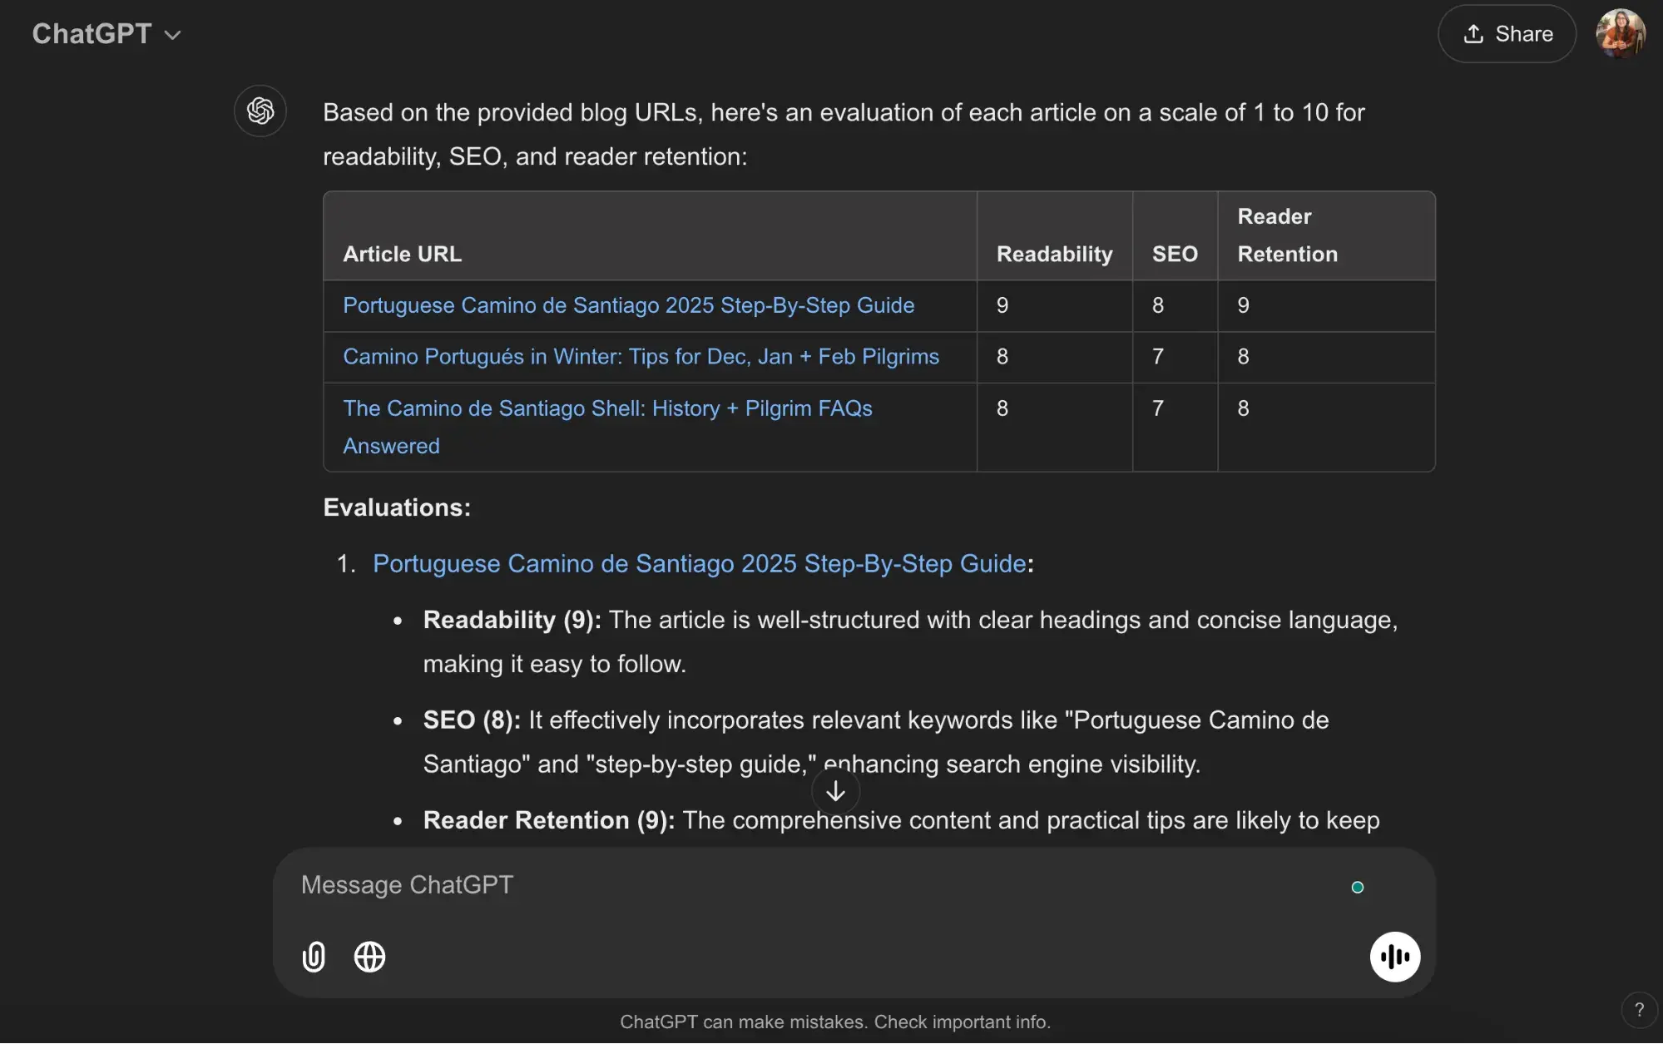Click the green dot indicator in message box
This screenshot has width=1663, height=1044.
pyautogui.click(x=1358, y=888)
